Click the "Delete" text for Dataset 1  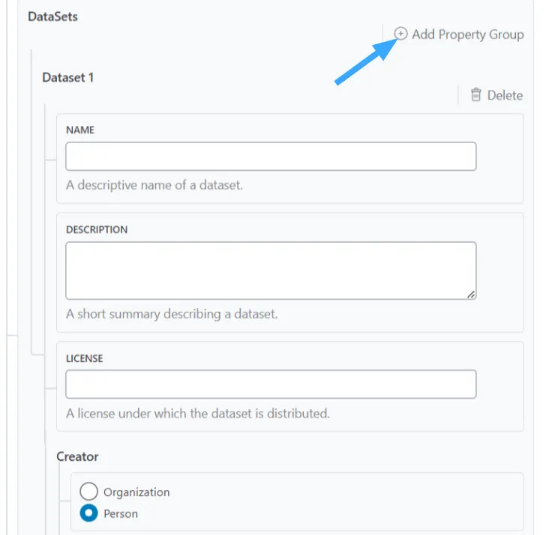(x=505, y=95)
